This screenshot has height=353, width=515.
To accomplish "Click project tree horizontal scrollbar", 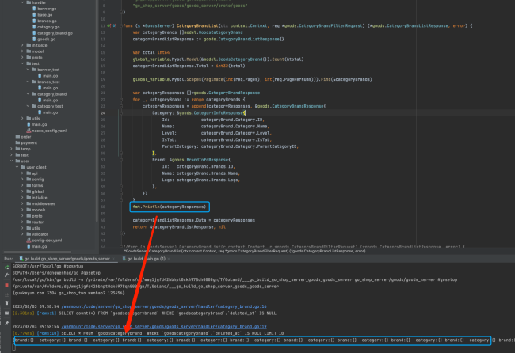I will pos(37,252).
